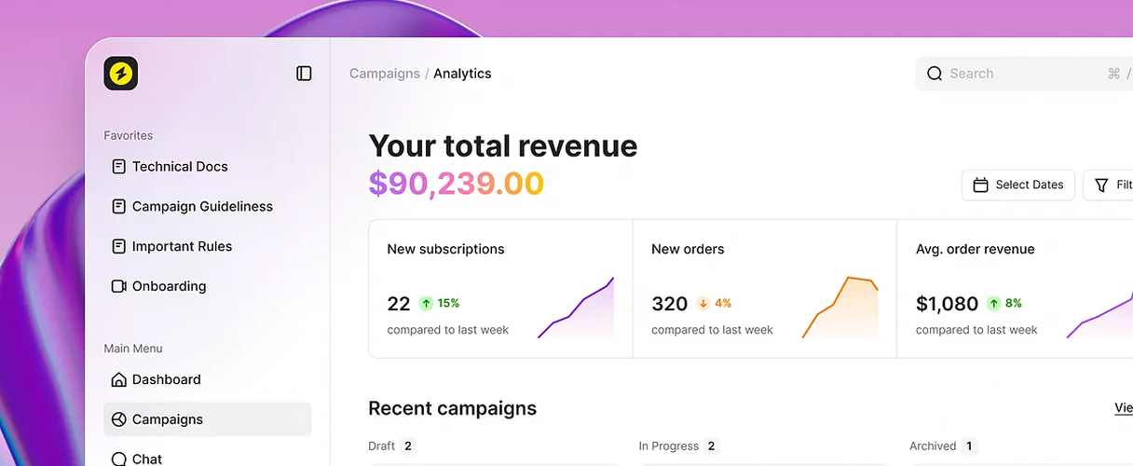The width and height of the screenshot is (1133, 466).
Task: Open Onboarding from Favorites
Action: tap(169, 286)
